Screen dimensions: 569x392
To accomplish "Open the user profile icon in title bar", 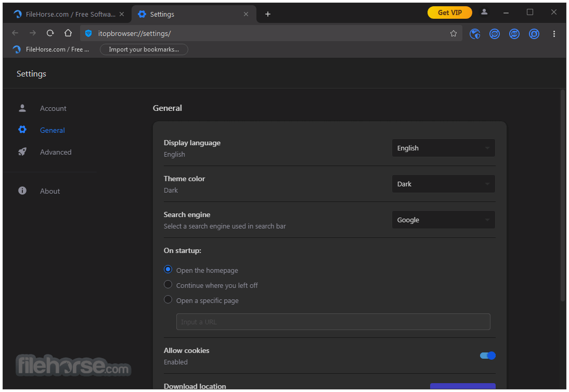I will 484,12.
